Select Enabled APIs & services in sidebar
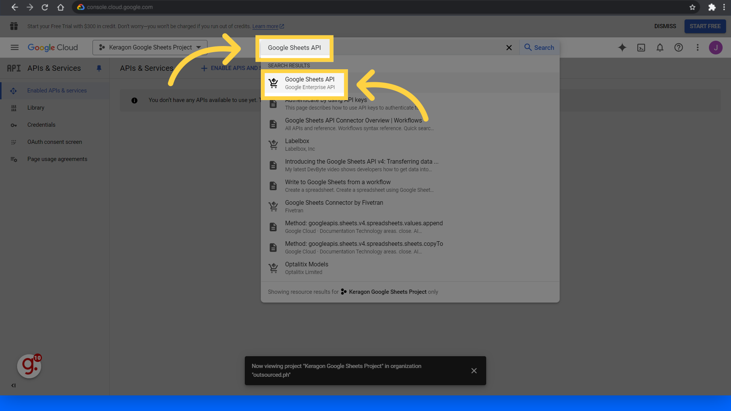This screenshot has height=411, width=731. pyautogui.click(x=55, y=91)
